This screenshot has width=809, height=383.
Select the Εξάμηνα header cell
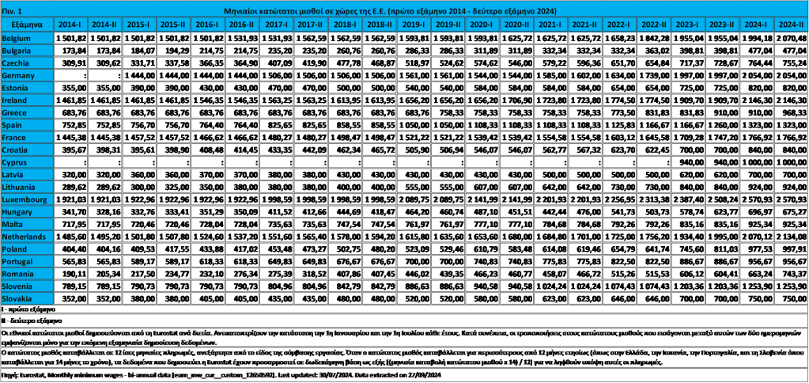[x=27, y=25]
